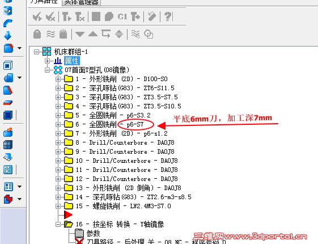318x244 pixels.
Task: Click the boolean sphere-and-cube sidebar icon
Action: pyautogui.click(x=9, y=78)
